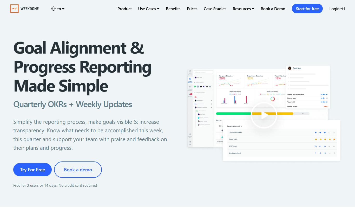Click the Status summary donut chart
Image resolution: width=355 pixels, height=208 pixels.
273,99
